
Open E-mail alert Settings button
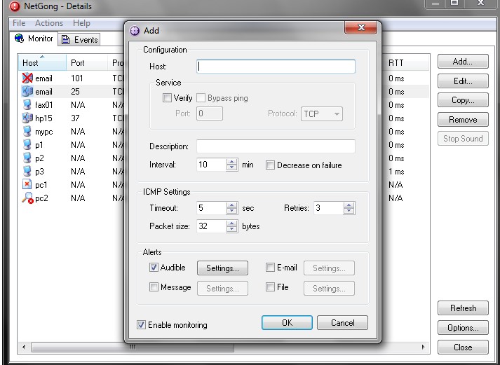pyautogui.click(x=329, y=268)
